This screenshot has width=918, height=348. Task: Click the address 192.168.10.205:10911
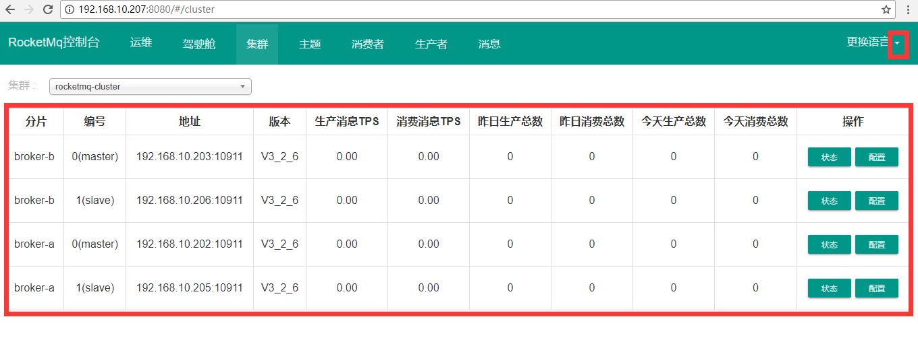[190, 288]
